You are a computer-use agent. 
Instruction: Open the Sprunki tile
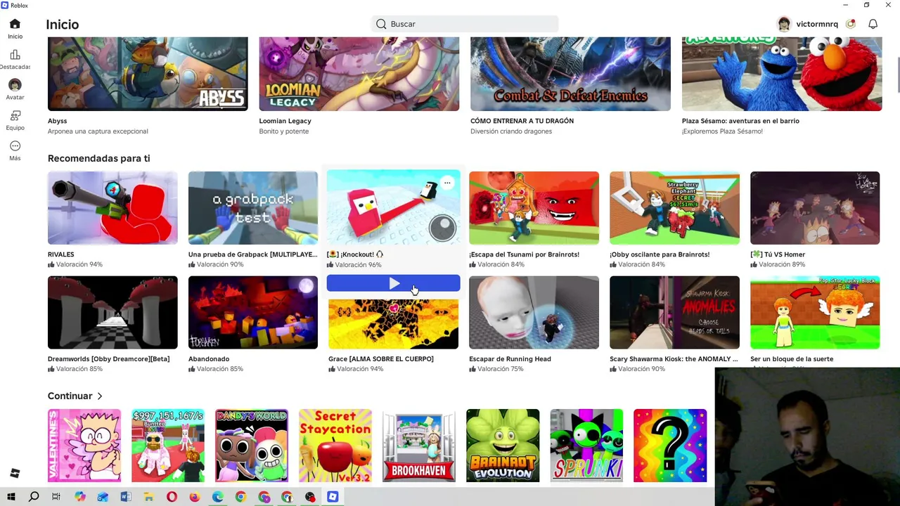[x=586, y=446]
